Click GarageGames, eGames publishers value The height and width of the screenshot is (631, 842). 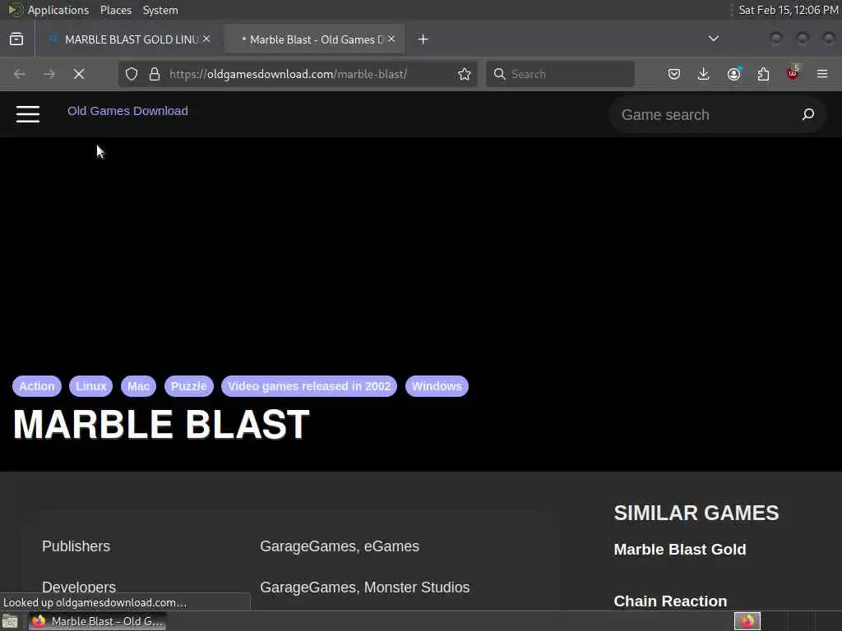coord(340,546)
